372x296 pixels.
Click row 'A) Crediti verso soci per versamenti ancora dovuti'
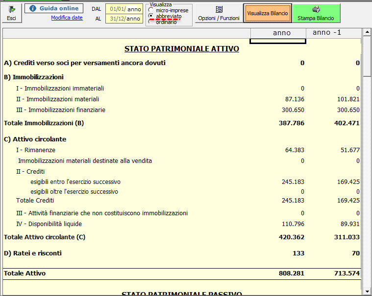(x=182, y=63)
